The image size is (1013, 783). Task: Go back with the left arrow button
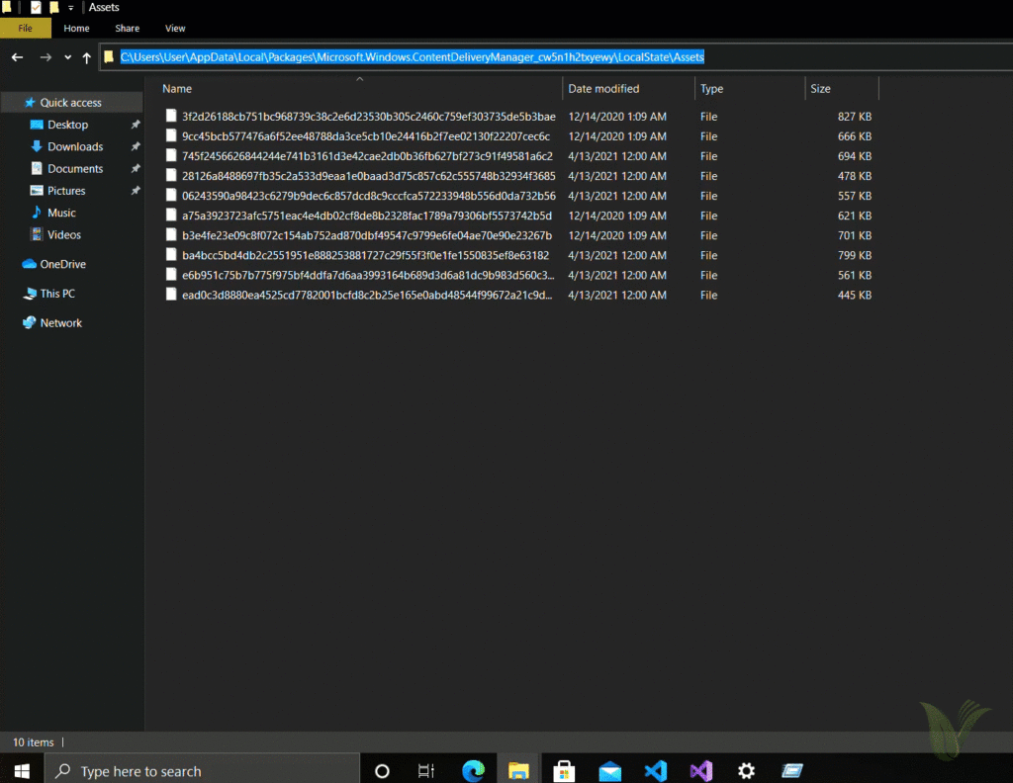18,57
